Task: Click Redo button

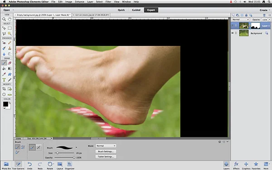Action: click(40, 165)
